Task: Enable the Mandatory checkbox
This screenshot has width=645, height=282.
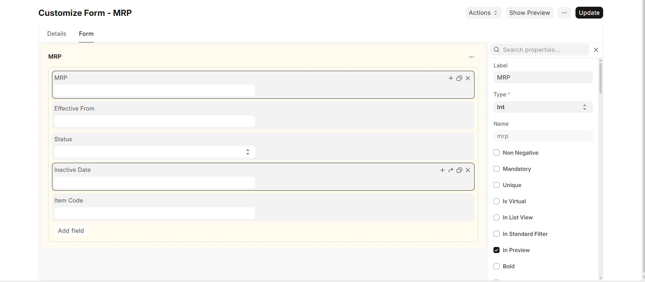Action: pyautogui.click(x=496, y=169)
